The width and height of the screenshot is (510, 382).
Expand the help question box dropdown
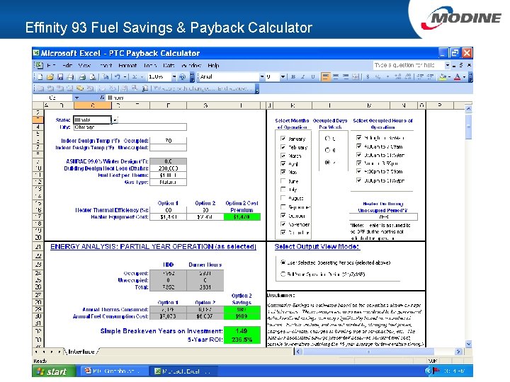click(448, 65)
